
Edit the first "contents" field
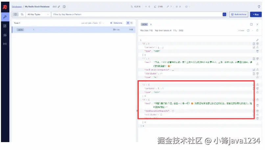(254, 47)
